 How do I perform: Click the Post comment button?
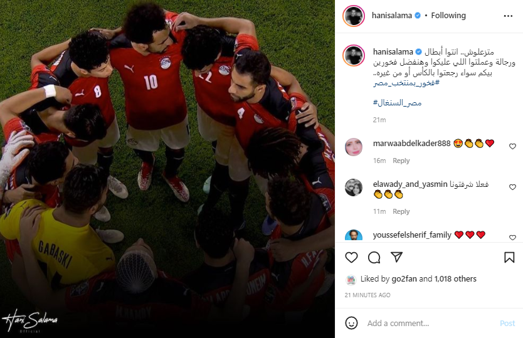pos(507,324)
